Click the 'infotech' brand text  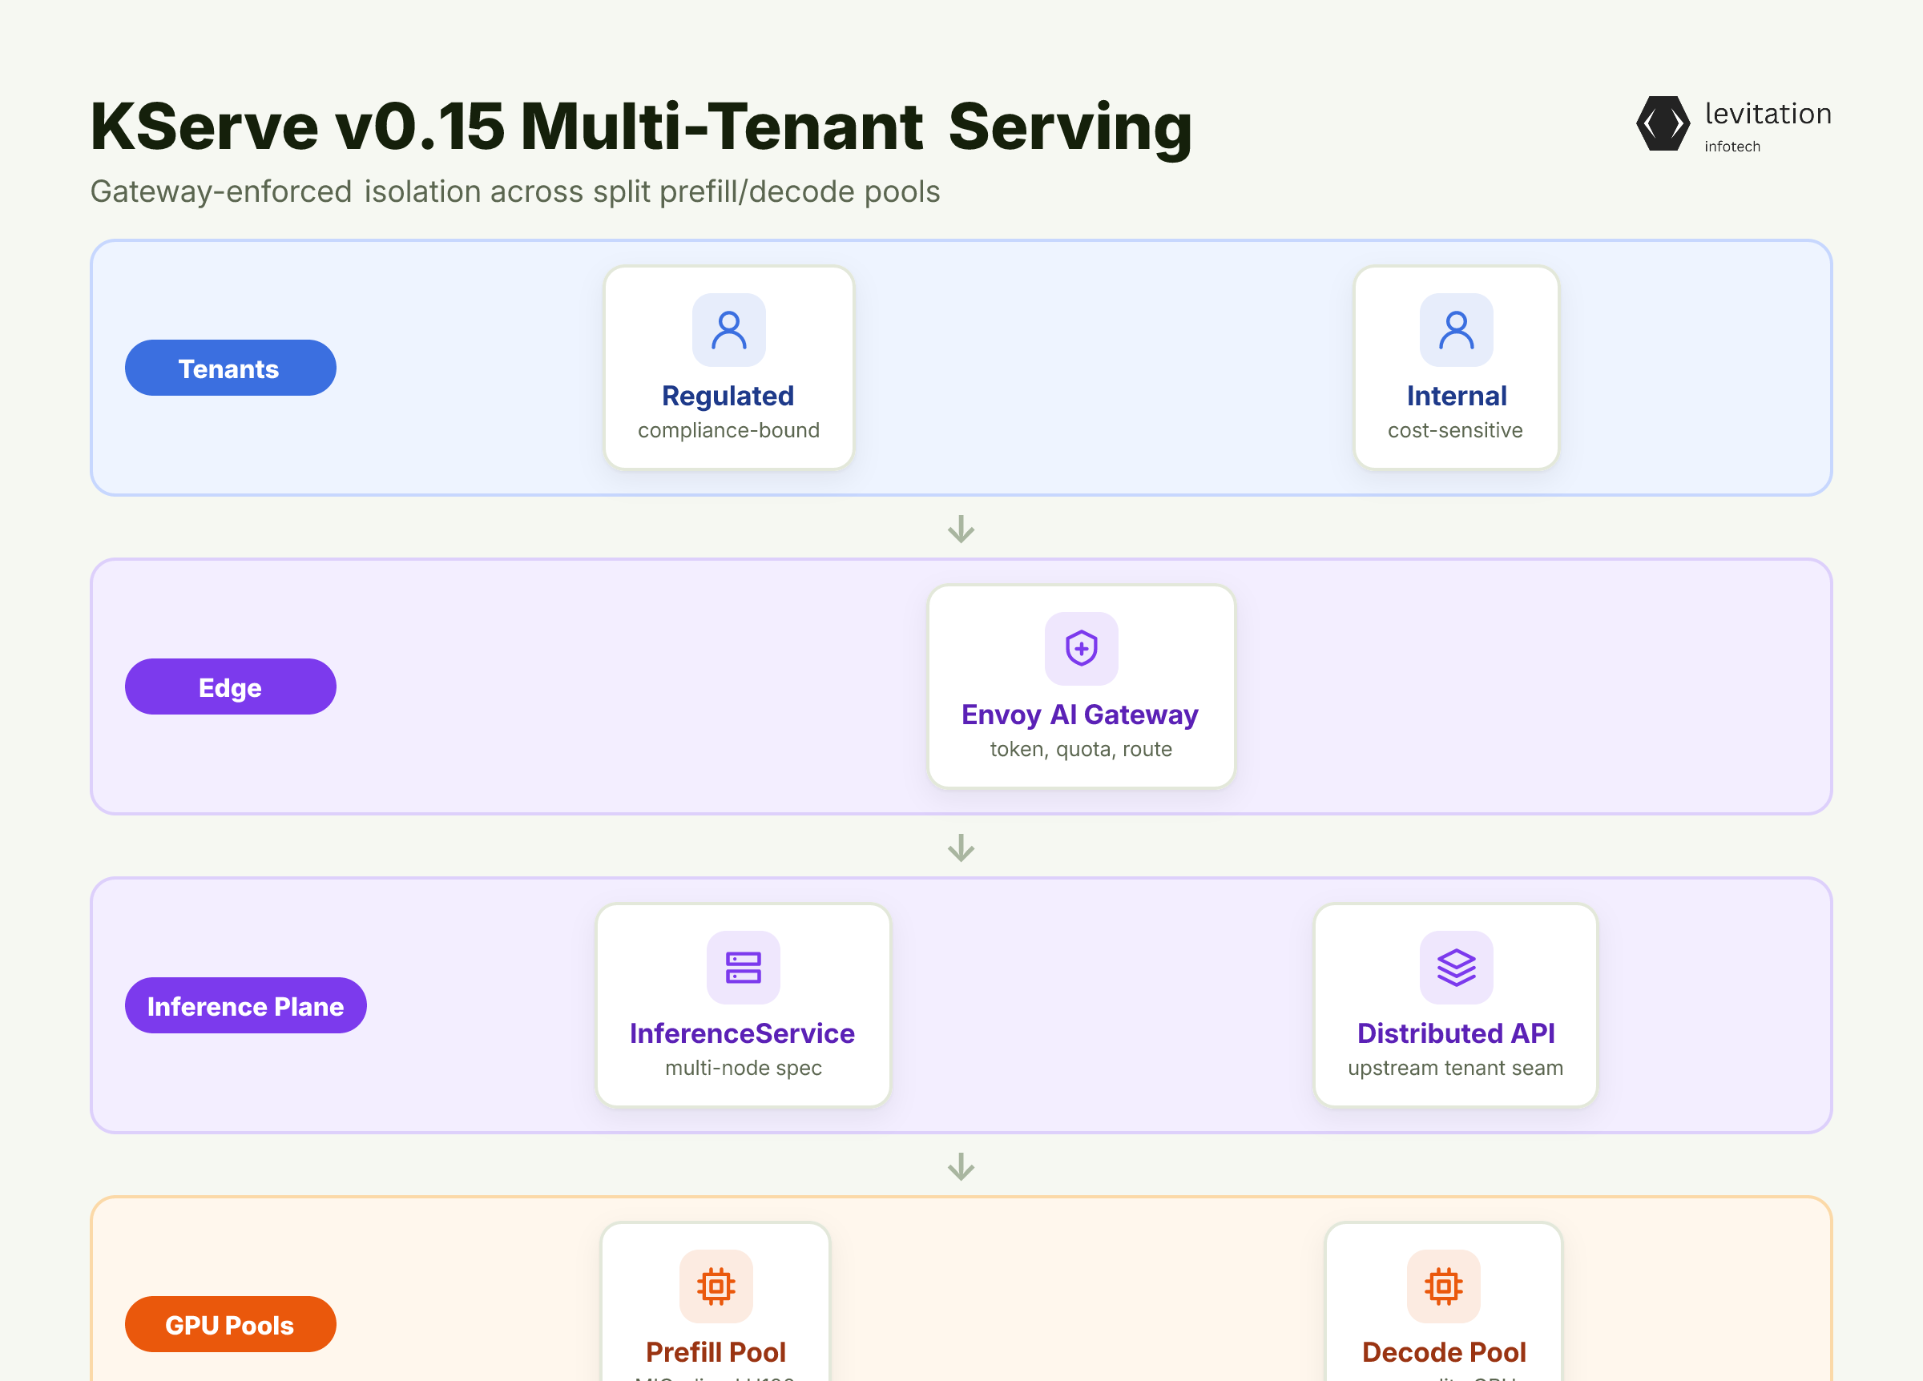pyautogui.click(x=1732, y=147)
